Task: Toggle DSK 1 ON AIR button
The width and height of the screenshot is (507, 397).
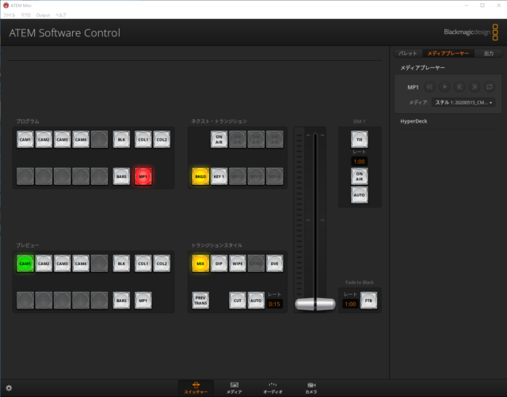Action: pyautogui.click(x=359, y=176)
